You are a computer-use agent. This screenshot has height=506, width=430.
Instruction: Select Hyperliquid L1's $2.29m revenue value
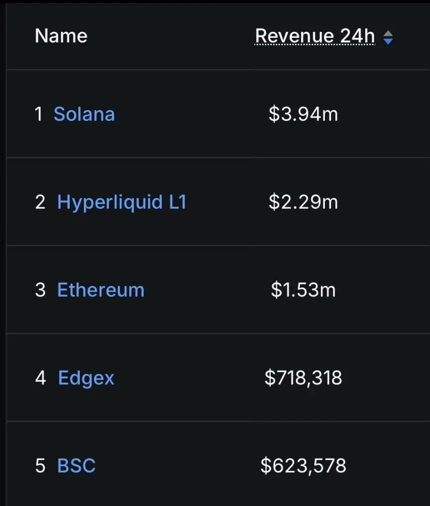(x=303, y=202)
